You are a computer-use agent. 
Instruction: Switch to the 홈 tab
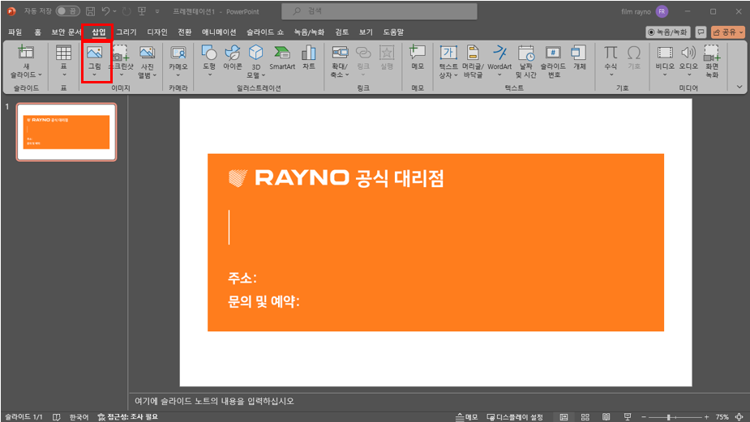37,32
